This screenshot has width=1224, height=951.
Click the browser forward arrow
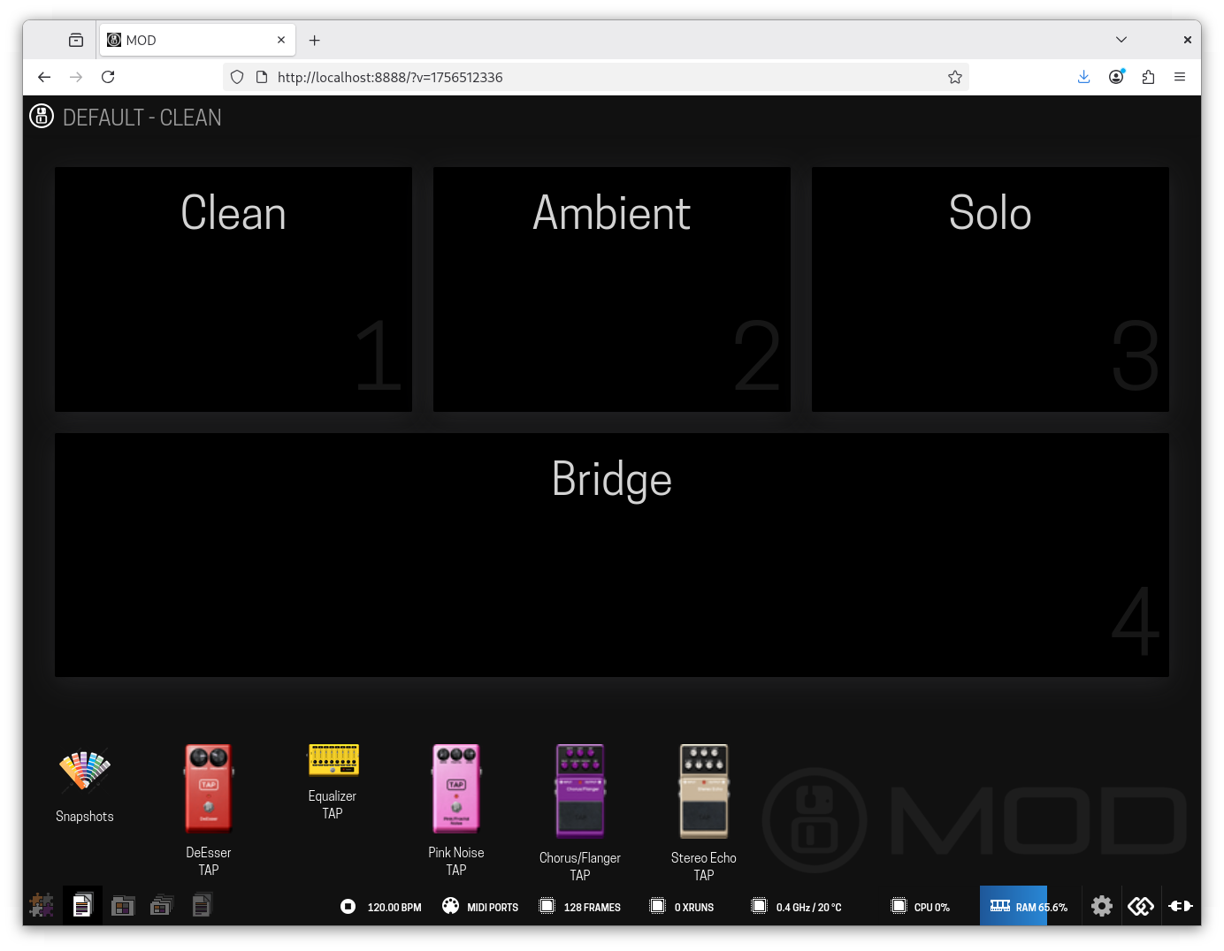(x=76, y=77)
